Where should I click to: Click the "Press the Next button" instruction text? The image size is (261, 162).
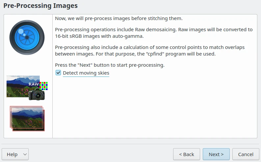pos(110,65)
